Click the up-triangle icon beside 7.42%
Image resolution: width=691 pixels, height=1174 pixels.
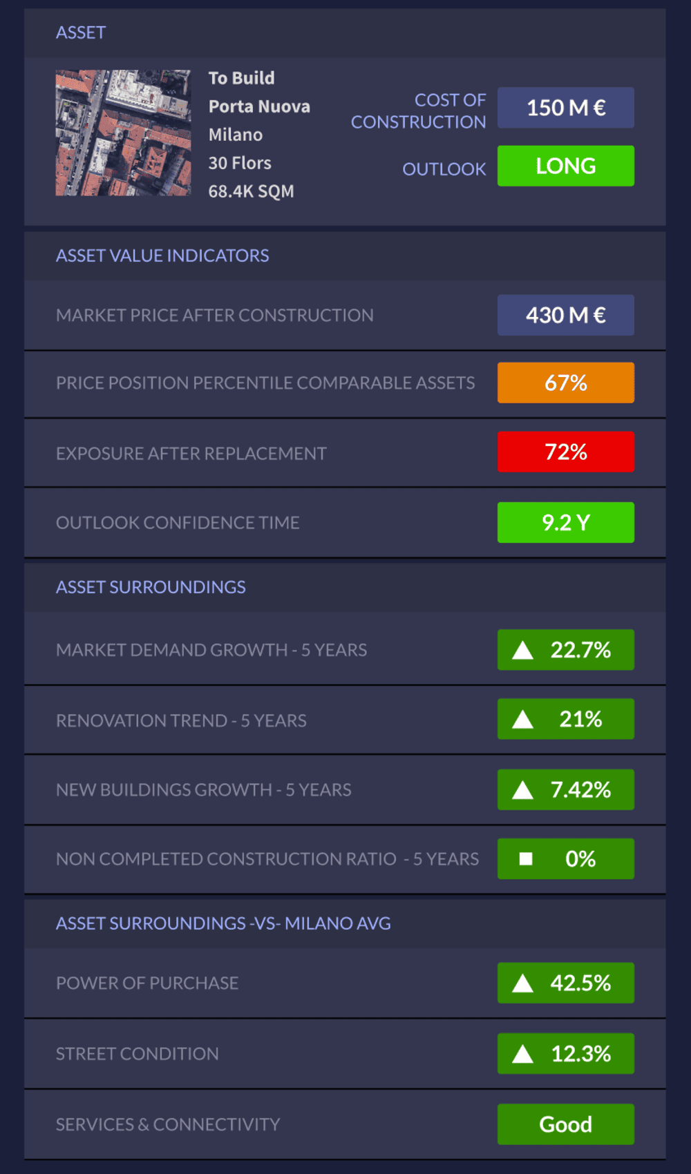point(523,790)
